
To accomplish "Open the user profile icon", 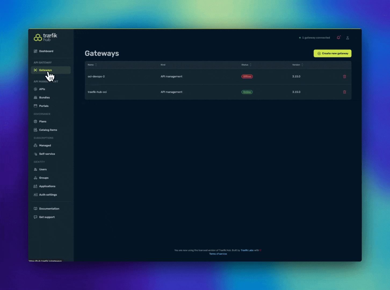I will tap(348, 38).
